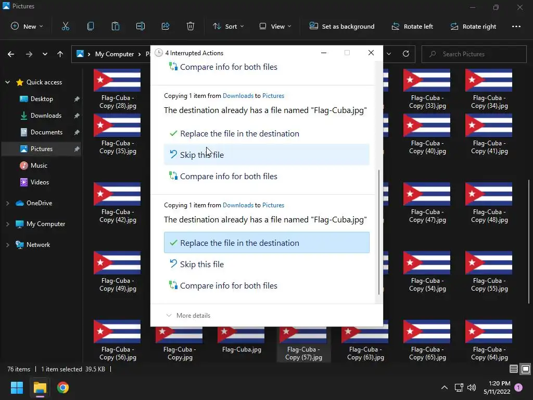Click the dialog's vertical scrollbar
The width and height of the screenshot is (533, 400).
[379, 232]
